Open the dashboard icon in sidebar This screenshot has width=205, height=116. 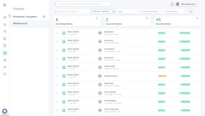5,17
